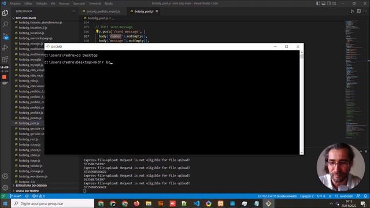
Task: Click the main branch in status bar
Action: coord(16,196)
